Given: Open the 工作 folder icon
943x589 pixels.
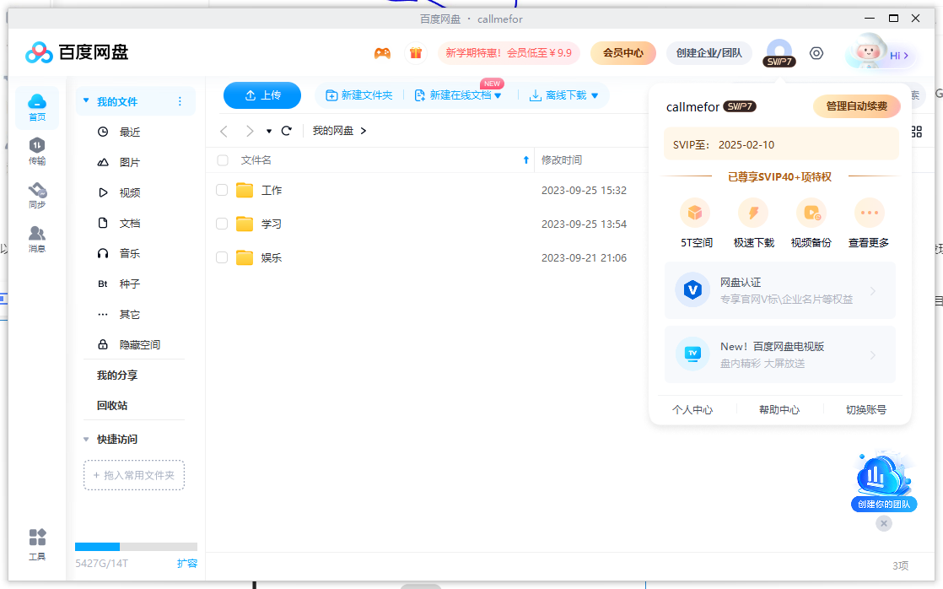Looking at the screenshot, I should (x=244, y=190).
